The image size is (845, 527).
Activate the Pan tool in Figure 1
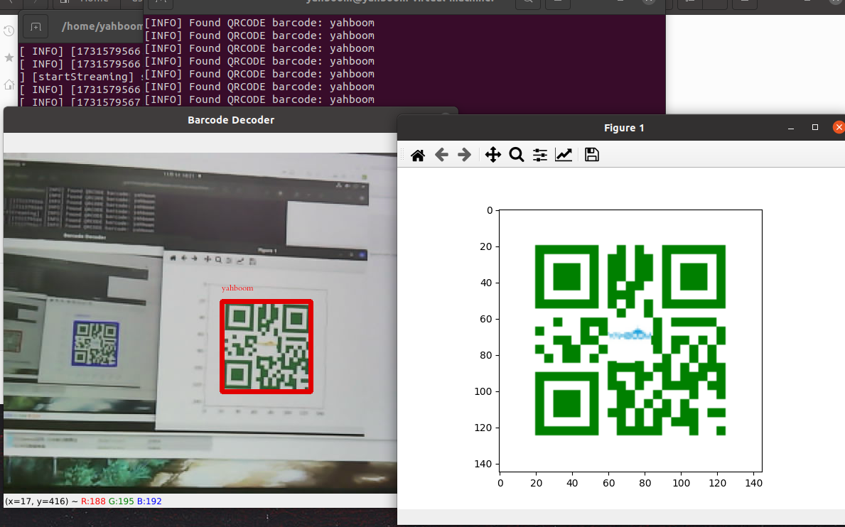493,155
